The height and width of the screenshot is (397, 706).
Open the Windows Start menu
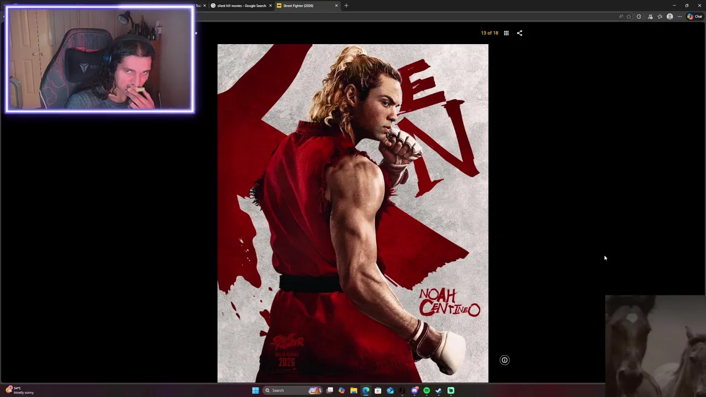coord(255,390)
